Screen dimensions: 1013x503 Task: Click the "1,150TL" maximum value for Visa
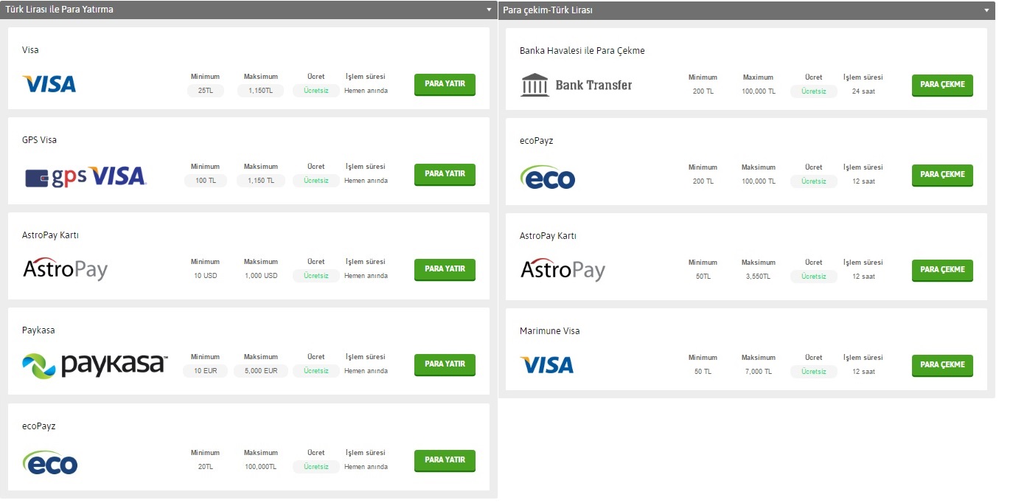pos(260,91)
